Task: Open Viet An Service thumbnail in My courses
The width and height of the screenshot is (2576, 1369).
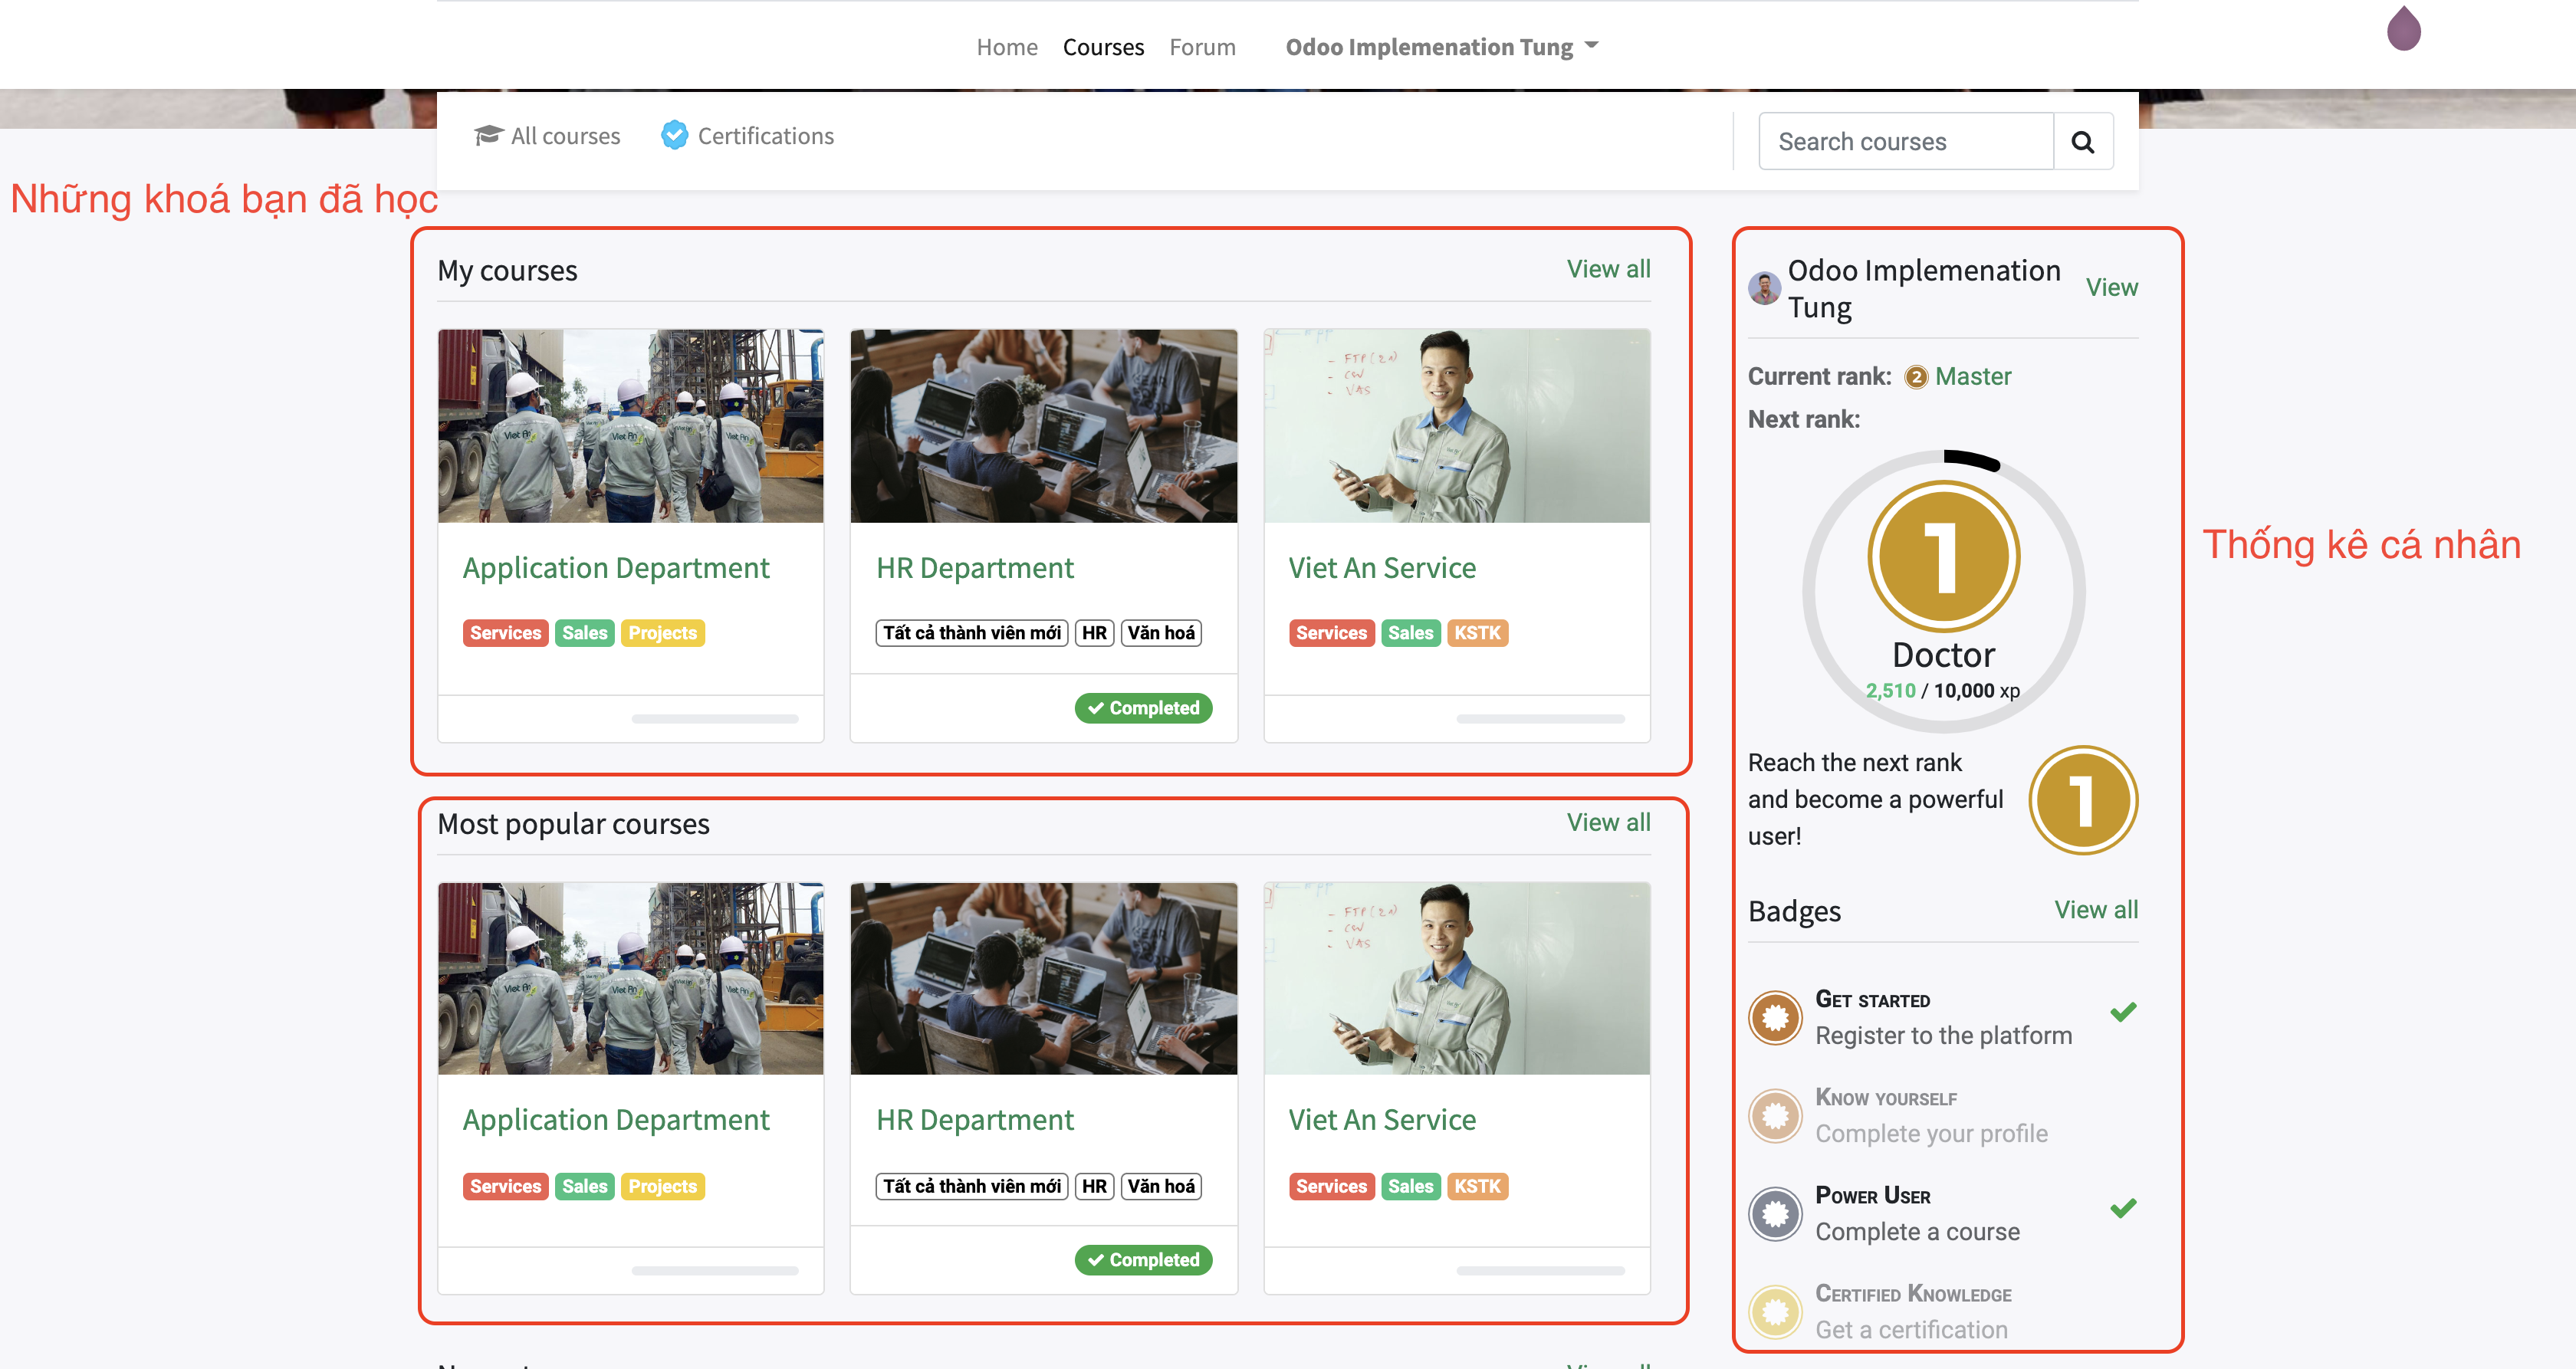Action: (1456, 425)
